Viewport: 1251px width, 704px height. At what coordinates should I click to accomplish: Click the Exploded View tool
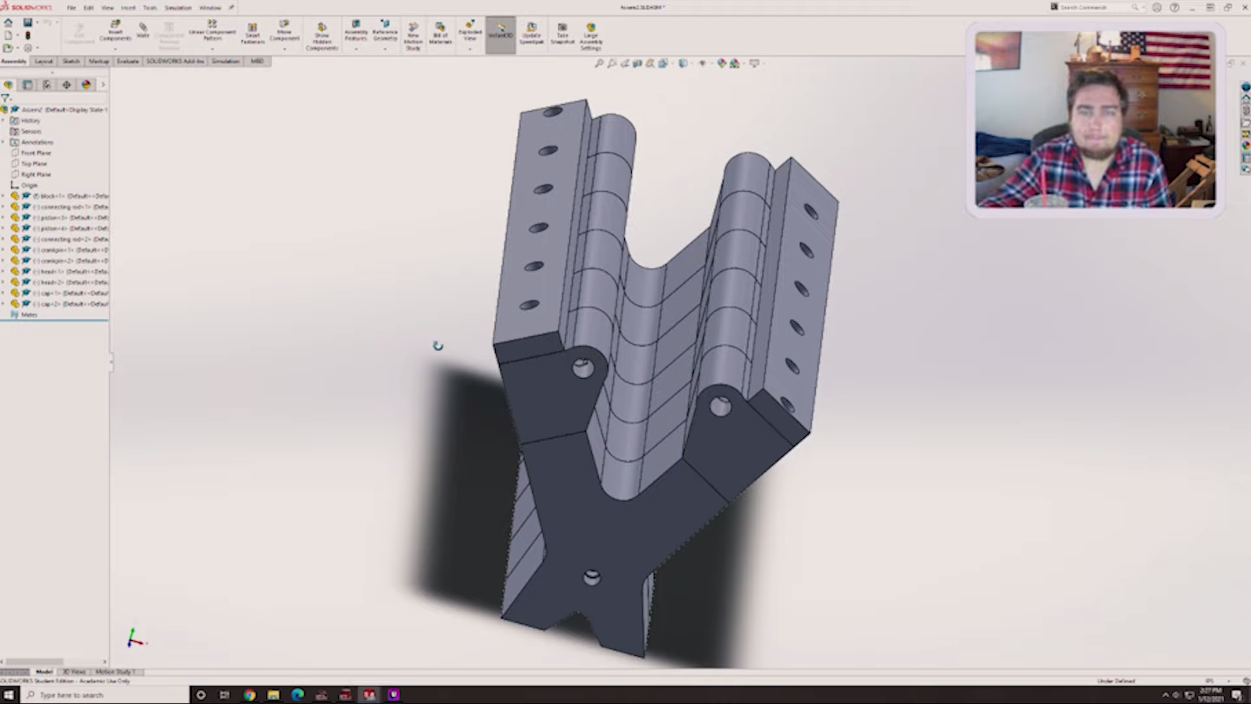coord(469,34)
